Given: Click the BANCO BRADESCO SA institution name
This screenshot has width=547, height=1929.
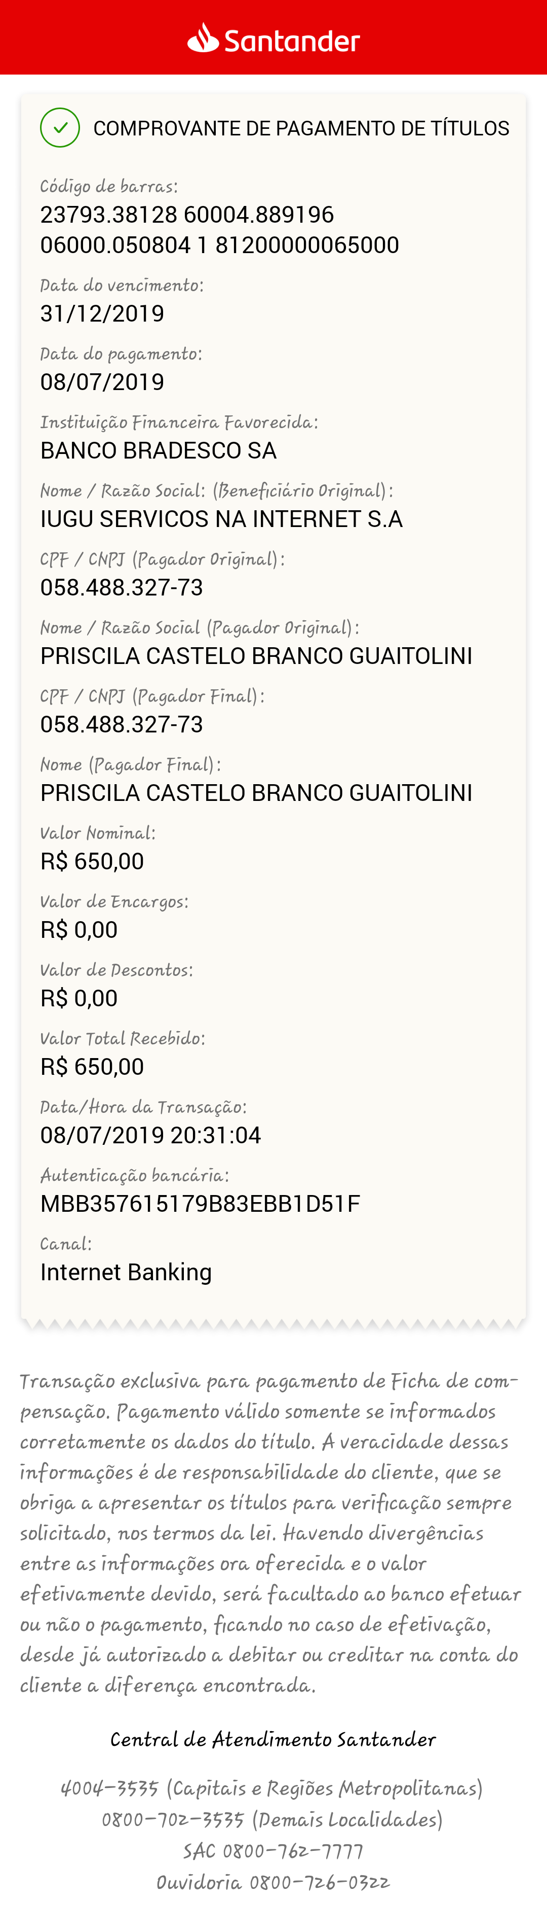Looking at the screenshot, I should coord(159,450).
